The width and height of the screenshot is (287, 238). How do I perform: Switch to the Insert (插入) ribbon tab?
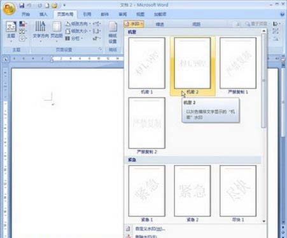(43, 14)
